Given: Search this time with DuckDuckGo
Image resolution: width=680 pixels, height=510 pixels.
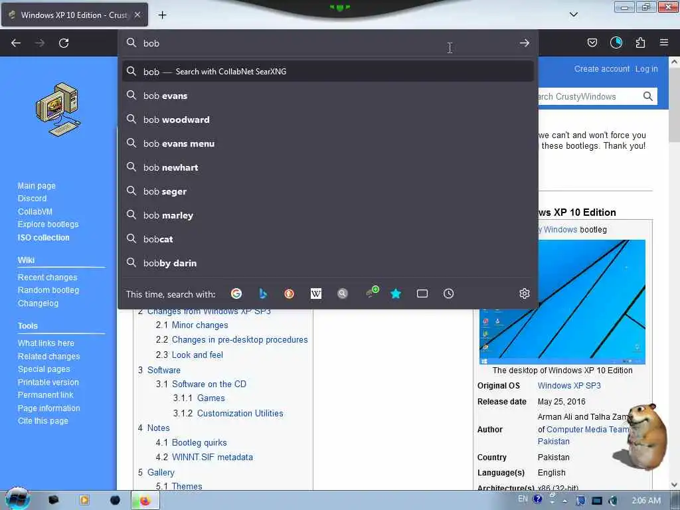Looking at the screenshot, I should pos(290,294).
